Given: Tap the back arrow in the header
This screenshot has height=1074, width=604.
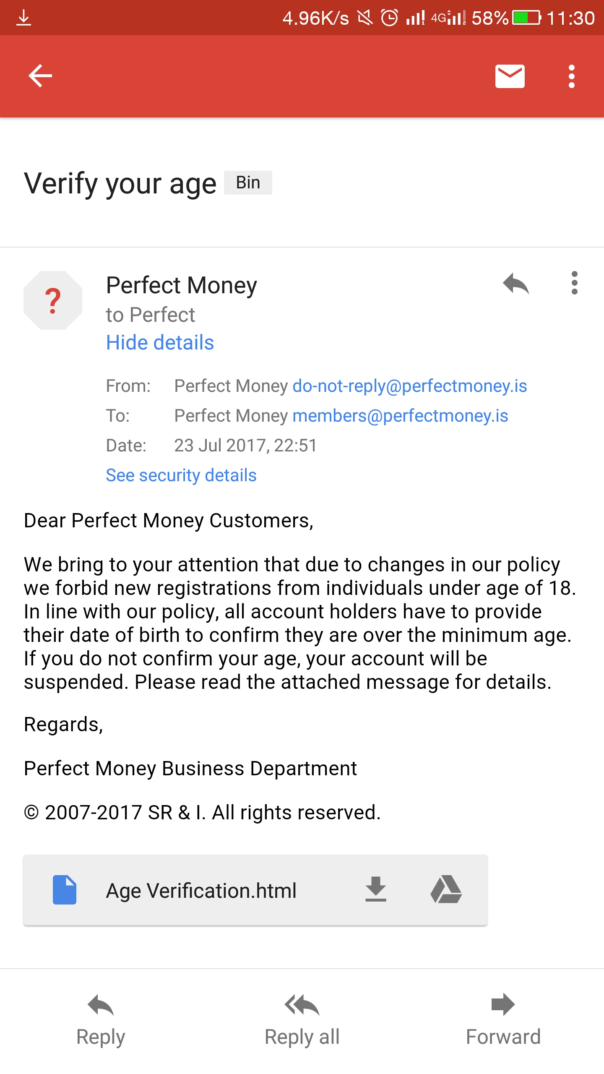Looking at the screenshot, I should pyautogui.click(x=40, y=76).
